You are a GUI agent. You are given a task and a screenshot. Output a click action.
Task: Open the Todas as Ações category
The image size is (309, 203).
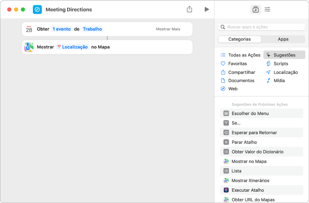244,55
